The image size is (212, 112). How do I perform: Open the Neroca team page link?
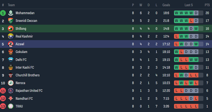pyautogui.click(x=21, y=83)
